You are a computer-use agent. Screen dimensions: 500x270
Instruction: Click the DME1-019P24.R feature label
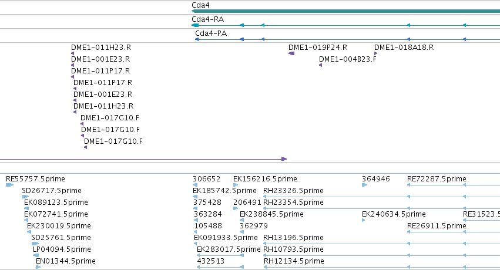pos(318,48)
